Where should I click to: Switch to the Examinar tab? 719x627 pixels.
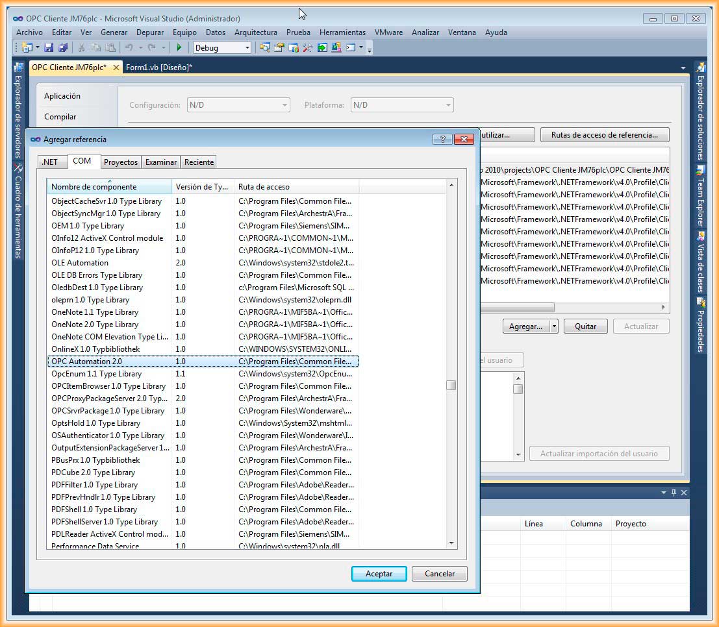(160, 162)
